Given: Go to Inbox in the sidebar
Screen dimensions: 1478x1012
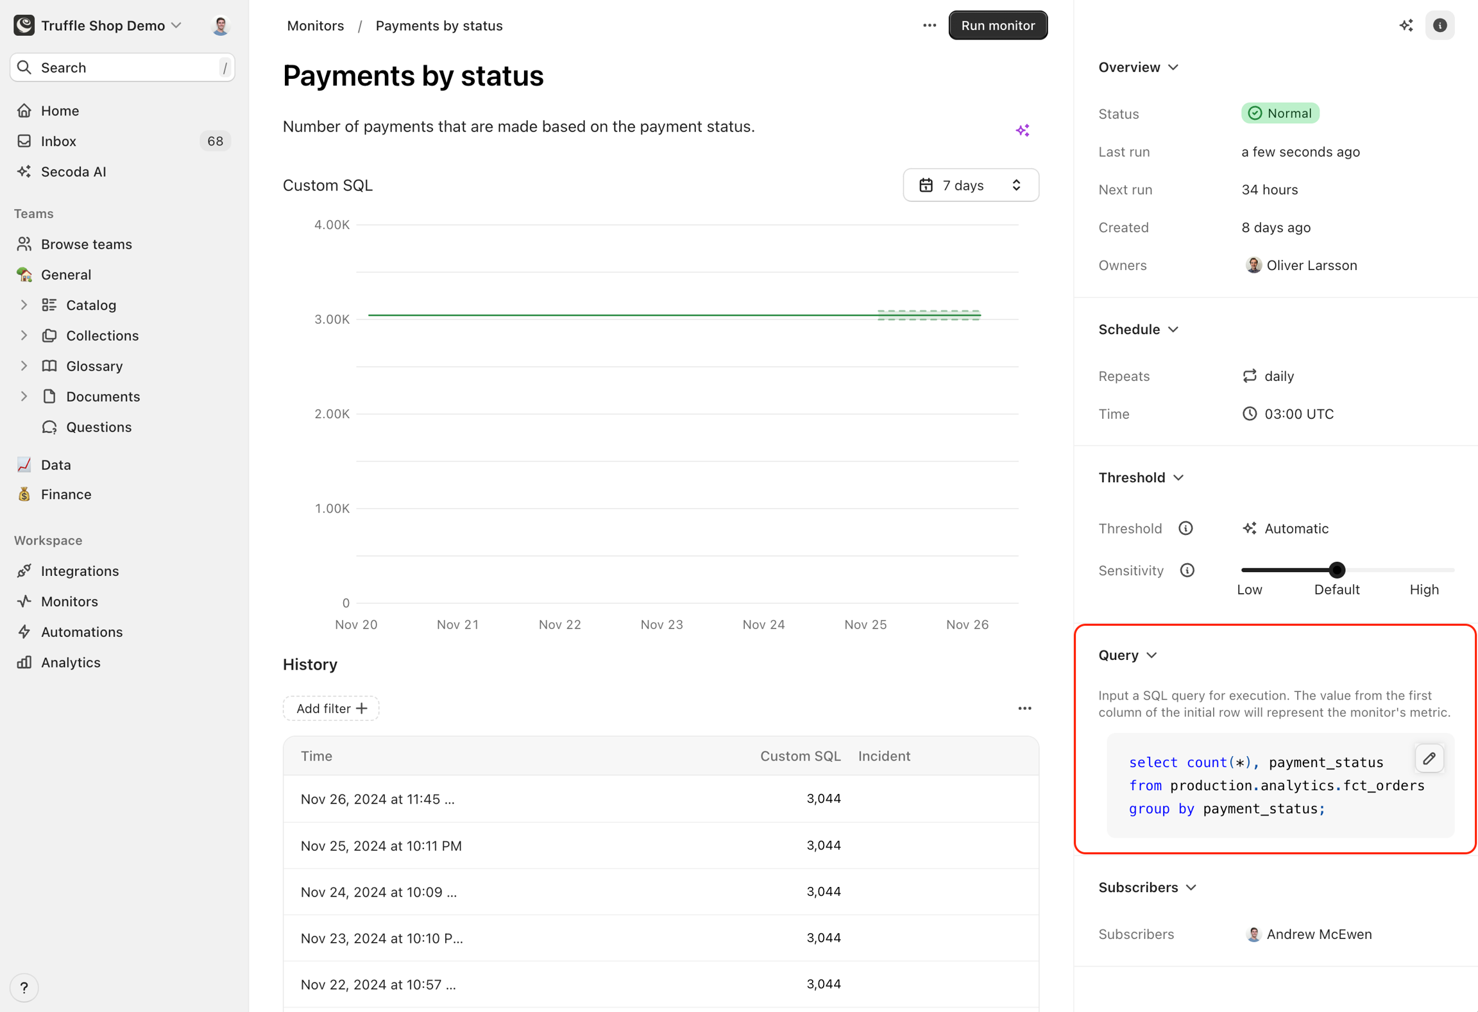Looking at the screenshot, I should 58,141.
